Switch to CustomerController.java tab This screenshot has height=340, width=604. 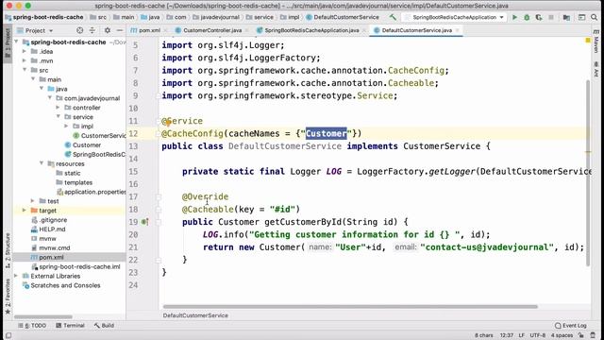click(x=212, y=30)
